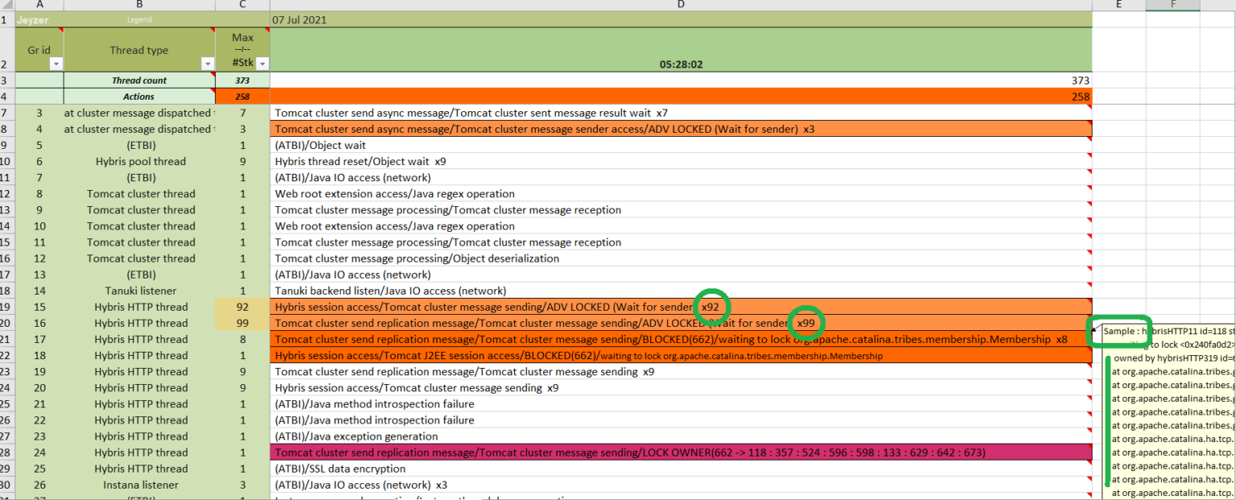This screenshot has height=500, width=1236.
Task: Click the 05:28:02 timestamp header cell
Action: coord(681,64)
